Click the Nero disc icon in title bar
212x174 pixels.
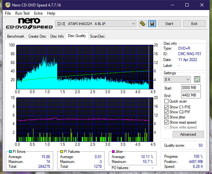(8, 5)
